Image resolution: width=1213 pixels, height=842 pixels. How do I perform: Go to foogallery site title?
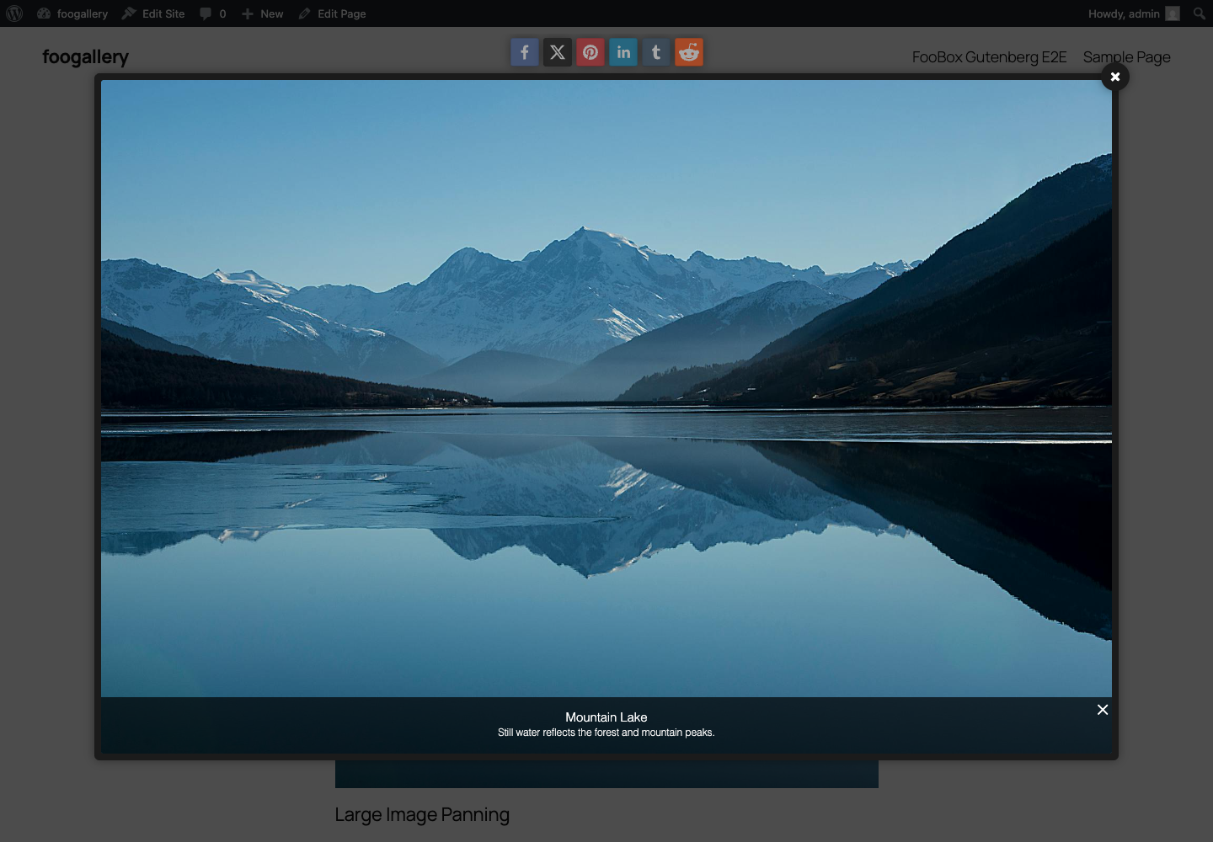click(x=85, y=57)
